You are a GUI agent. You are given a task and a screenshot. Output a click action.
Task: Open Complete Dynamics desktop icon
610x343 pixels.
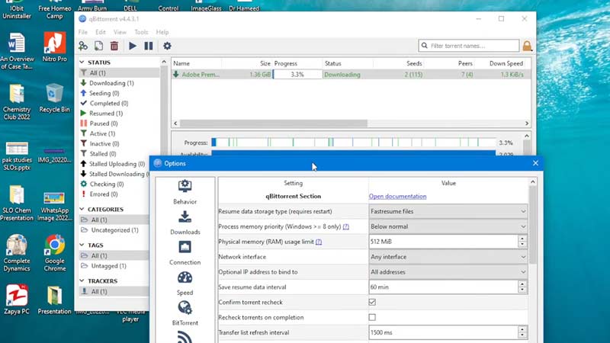click(x=17, y=253)
